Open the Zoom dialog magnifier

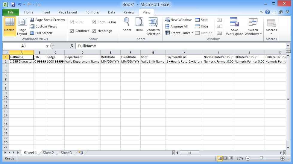point(127,25)
